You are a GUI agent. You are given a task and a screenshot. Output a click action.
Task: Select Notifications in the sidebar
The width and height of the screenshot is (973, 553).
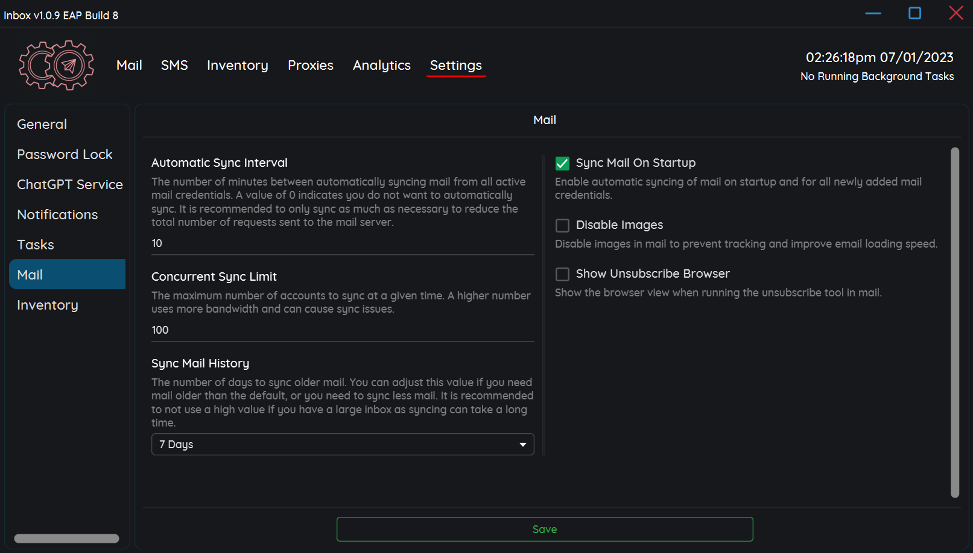point(57,214)
